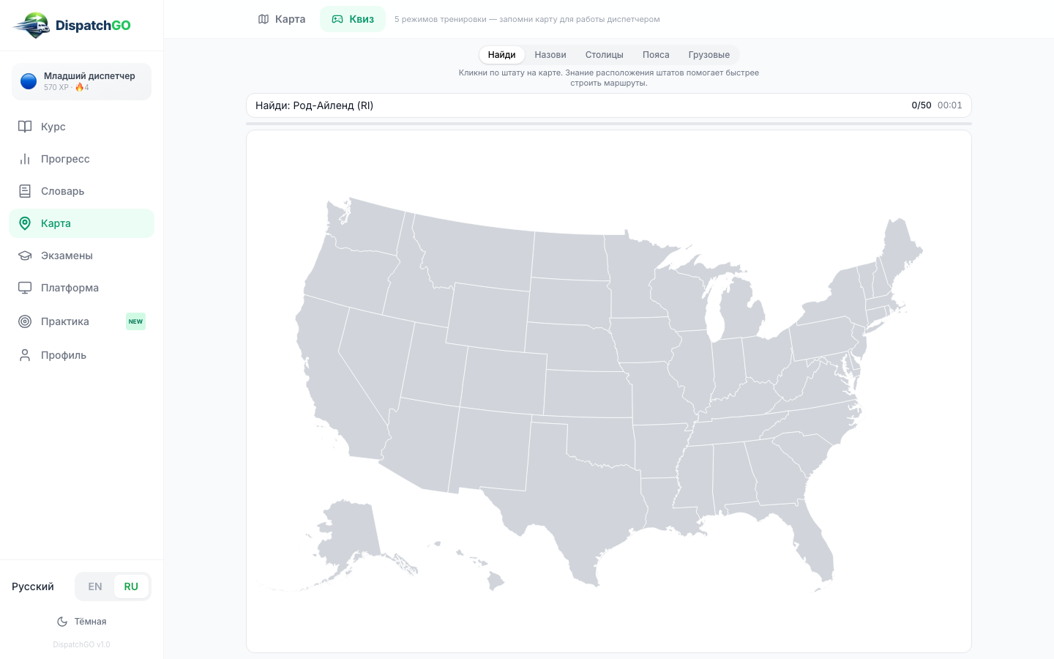Select the Квиз tab with gamepad icon
The height and width of the screenshot is (659, 1054).
353,19
